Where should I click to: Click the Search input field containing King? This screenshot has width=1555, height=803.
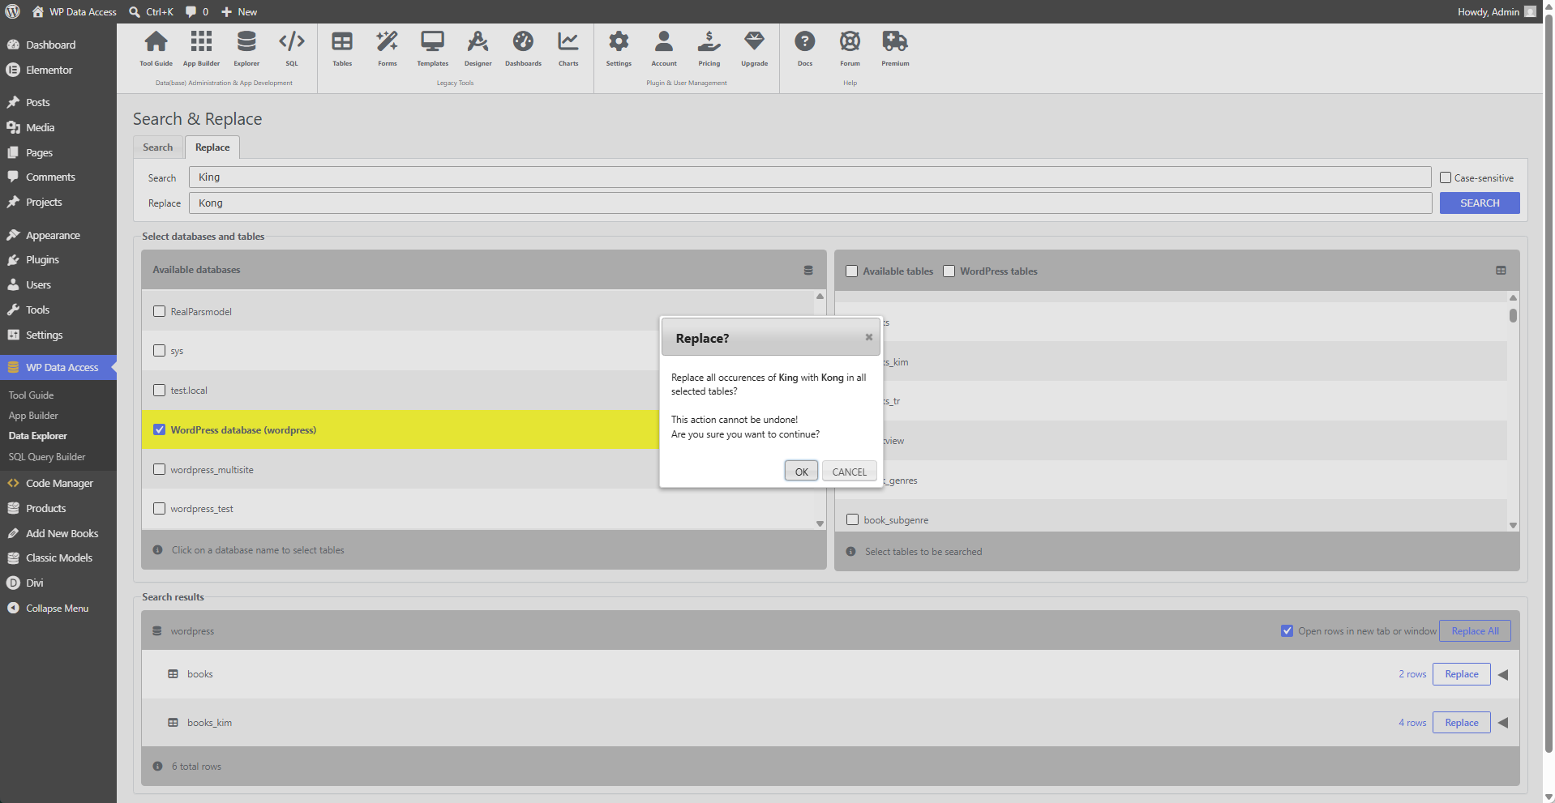click(810, 177)
